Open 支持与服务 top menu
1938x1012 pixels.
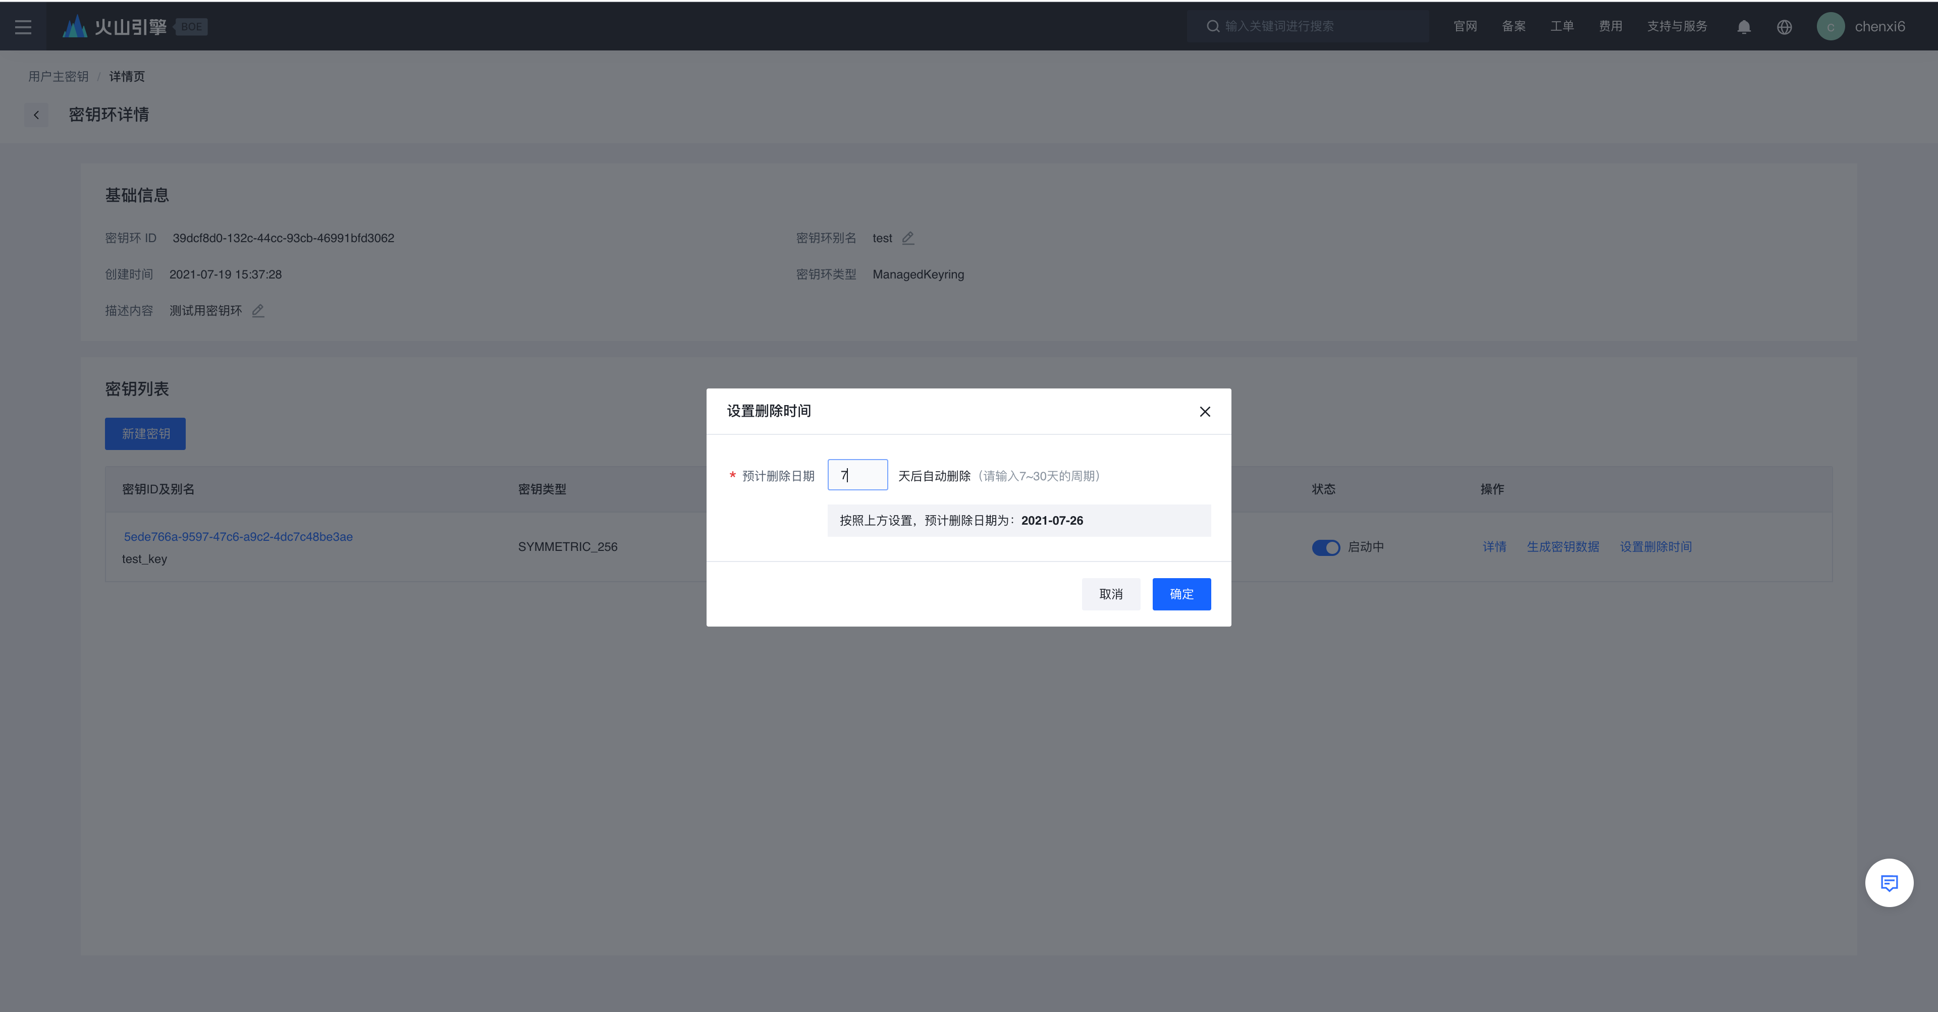pos(1677,26)
